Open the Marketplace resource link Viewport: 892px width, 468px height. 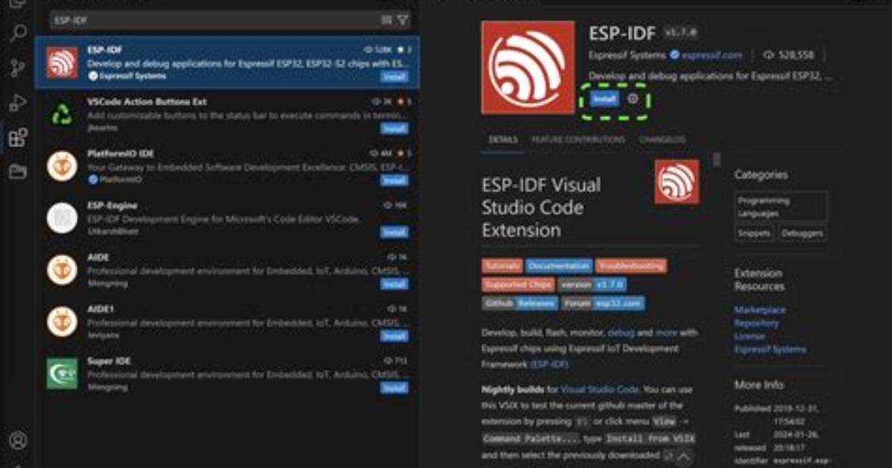(x=760, y=310)
